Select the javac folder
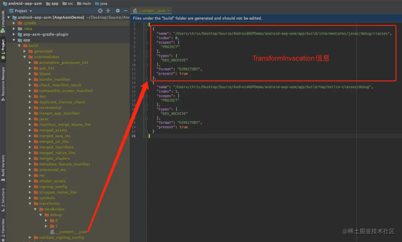 pyautogui.click(x=41, y=119)
